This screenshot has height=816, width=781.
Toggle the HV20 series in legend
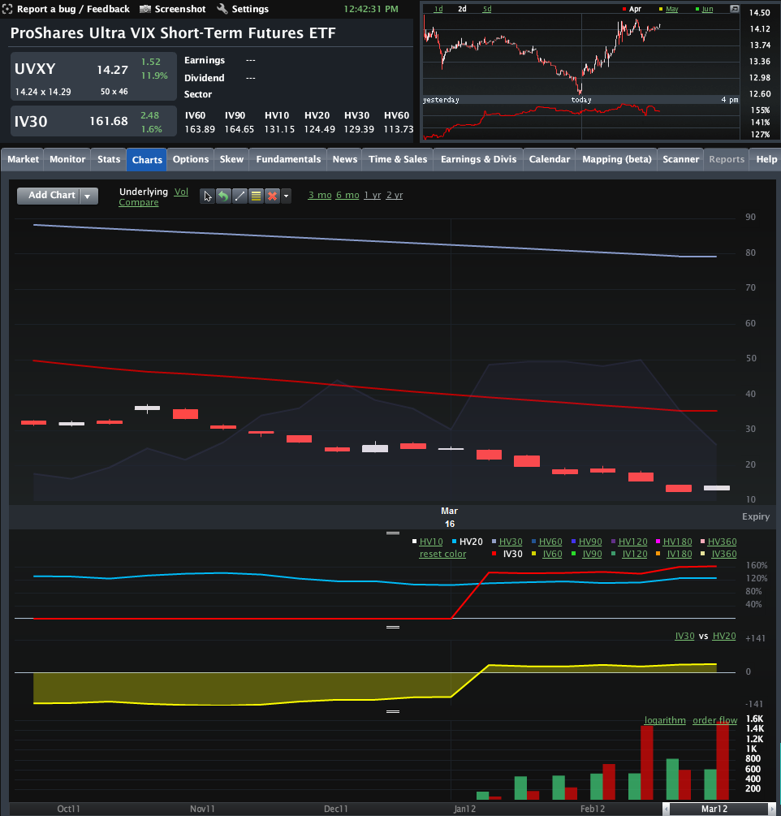[471, 542]
